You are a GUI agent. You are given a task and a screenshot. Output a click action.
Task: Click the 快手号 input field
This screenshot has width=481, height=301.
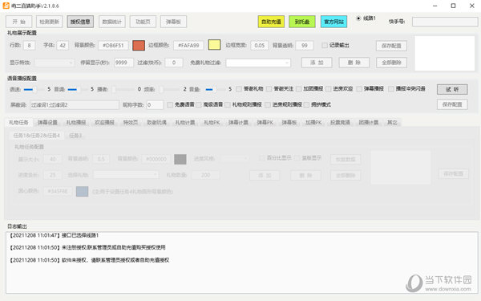(x=445, y=22)
